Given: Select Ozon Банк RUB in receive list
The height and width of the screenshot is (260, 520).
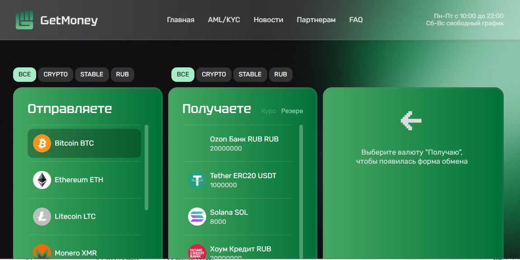Looking at the screenshot, I should 244,143.
